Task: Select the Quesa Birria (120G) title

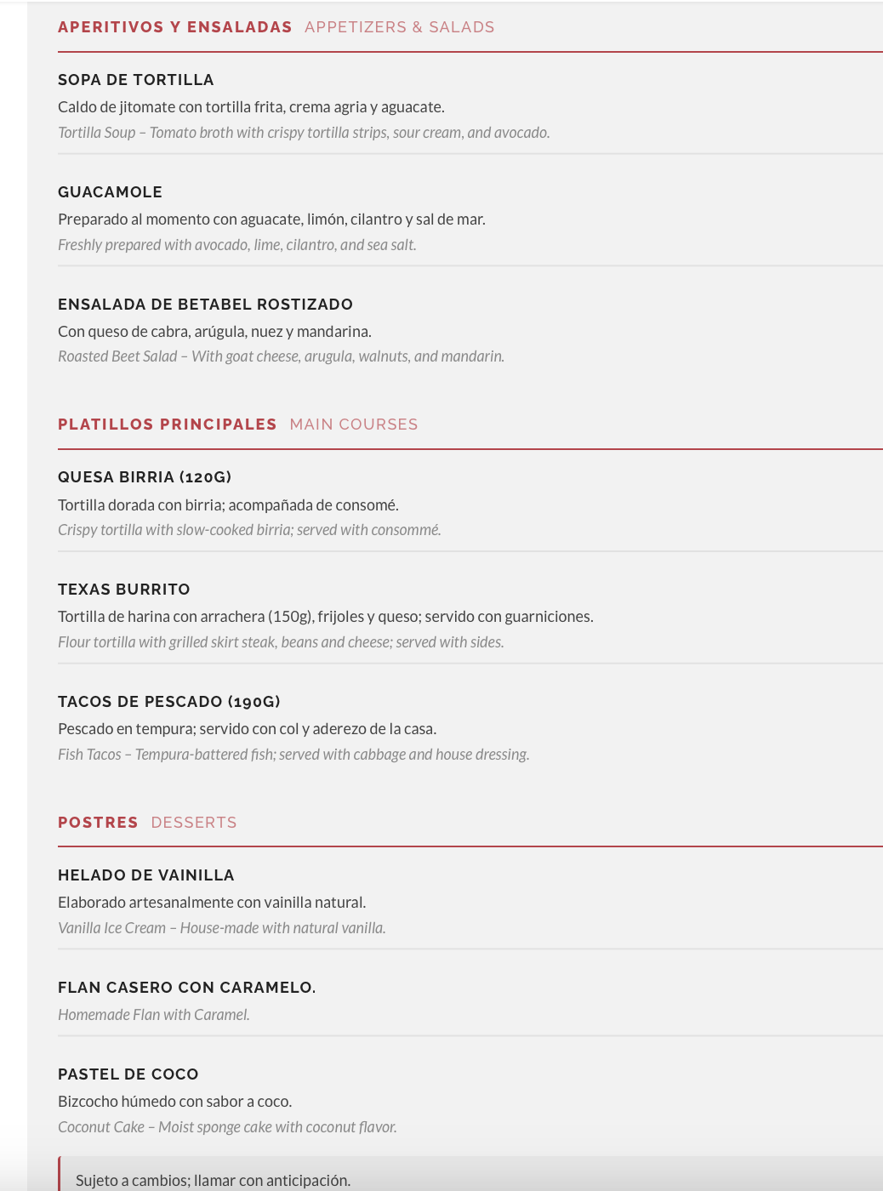Action: pyautogui.click(x=145, y=477)
